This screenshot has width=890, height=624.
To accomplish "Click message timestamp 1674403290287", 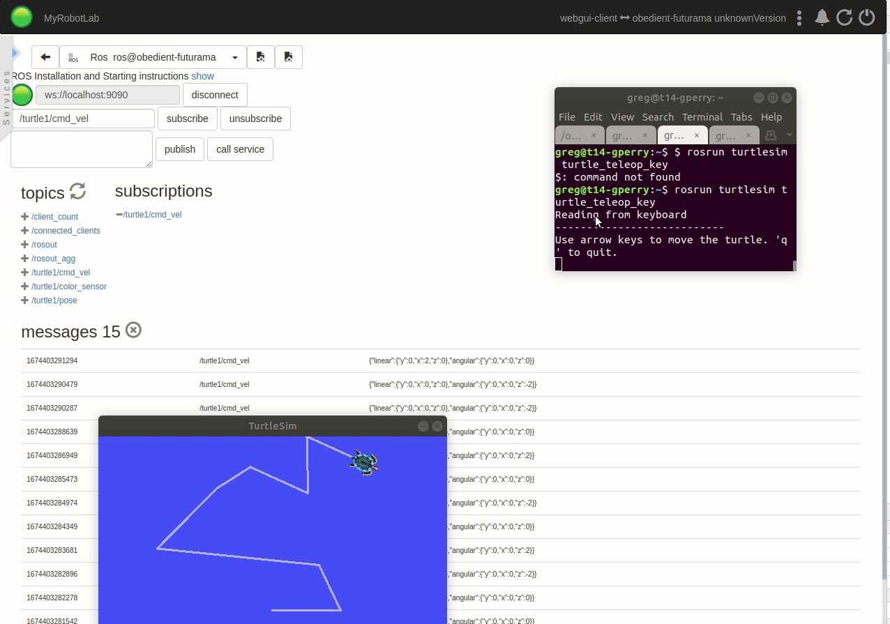I will [x=52, y=408].
